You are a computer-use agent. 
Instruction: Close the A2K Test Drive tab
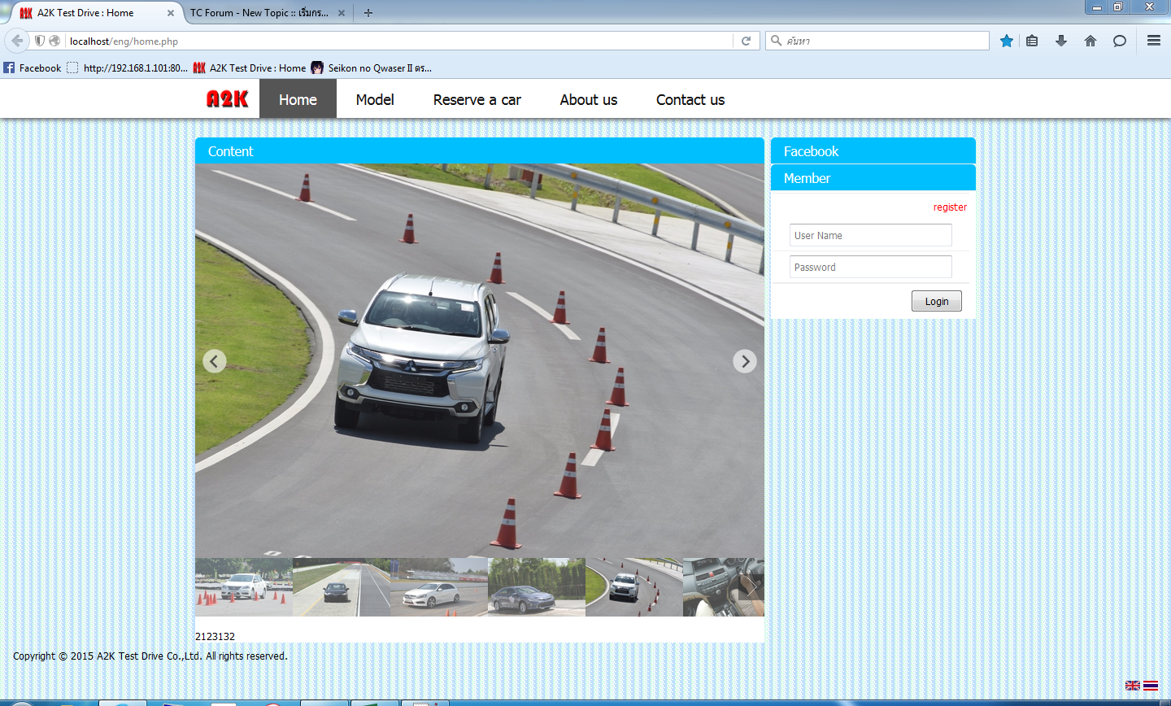coord(171,13)
